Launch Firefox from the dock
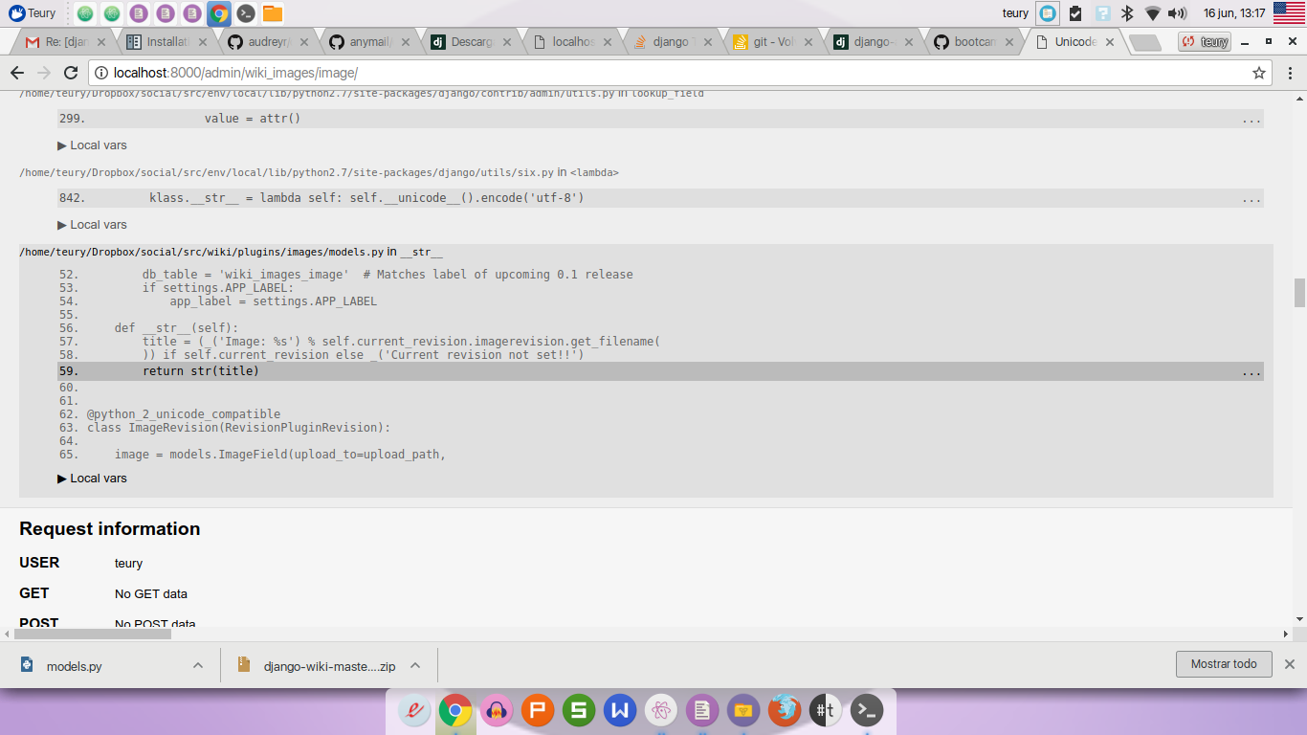 785,710
